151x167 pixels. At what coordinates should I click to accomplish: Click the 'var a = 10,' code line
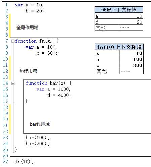click(29, 5)
